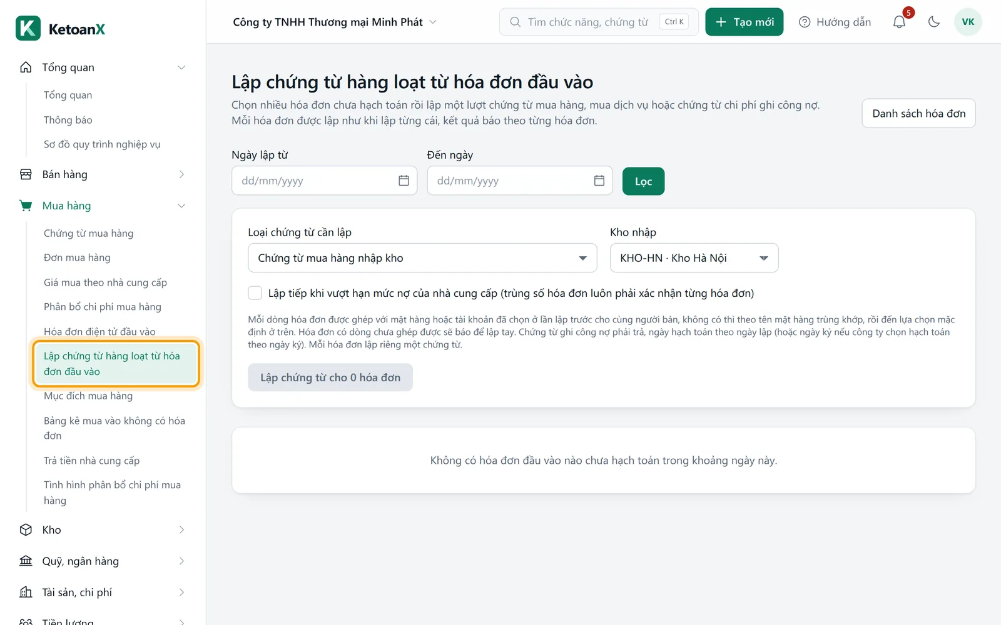Collapse the Mua hàng section chevron
The width and height of the screenshot is (1001, 625).
[x=181, y=206]
